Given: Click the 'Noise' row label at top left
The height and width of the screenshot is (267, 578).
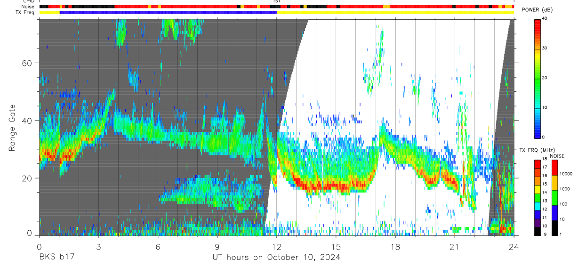Looking at the screenshot, I should click(x=27, y=7).
